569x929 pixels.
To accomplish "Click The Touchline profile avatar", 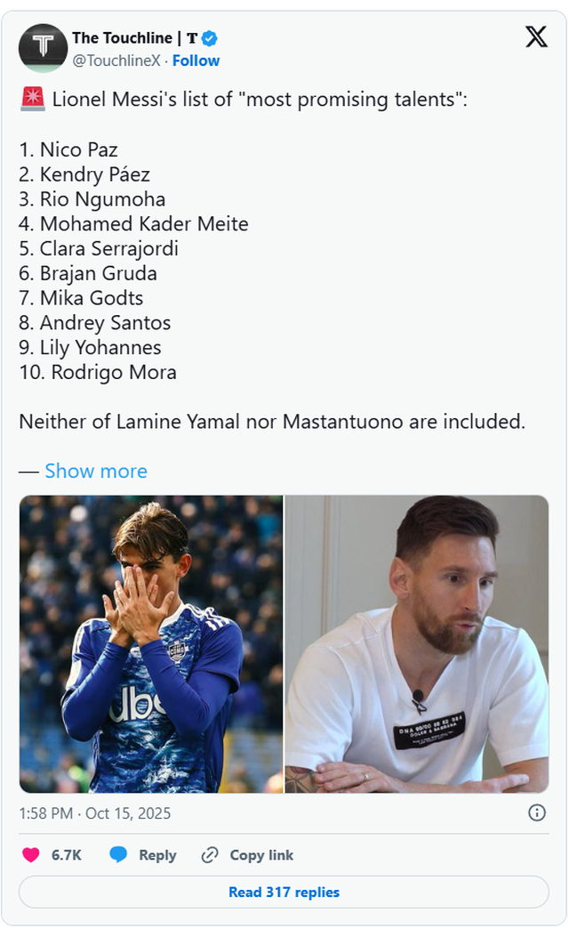I will [x=43, y=48].
